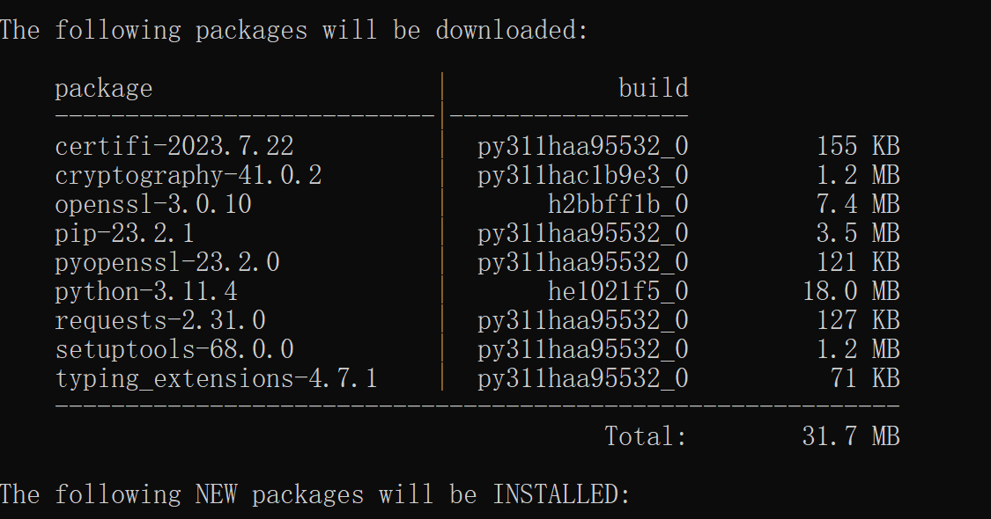Click the requests-2.31.0 package name
991x519 pixels.
(160, 321)
